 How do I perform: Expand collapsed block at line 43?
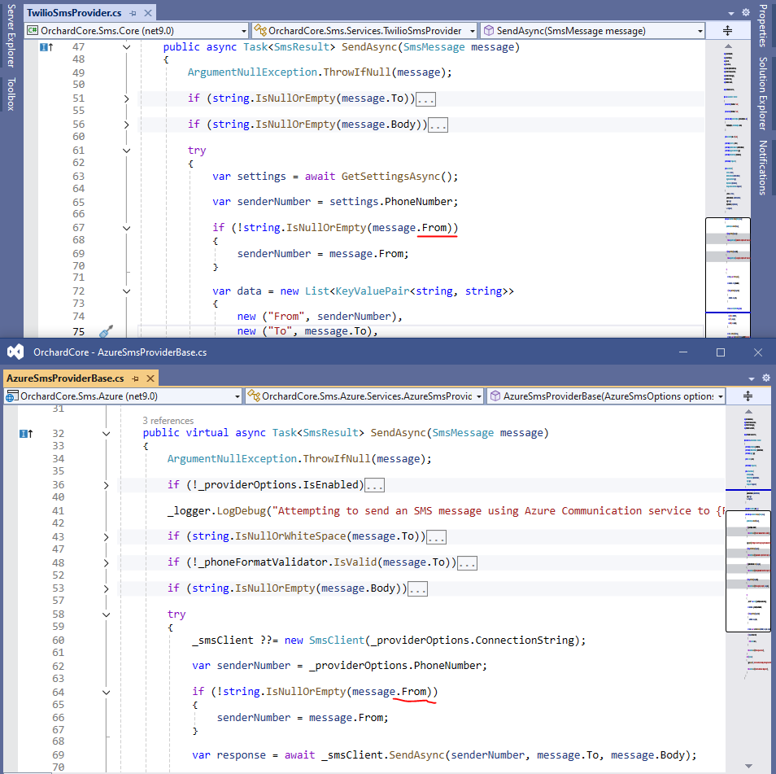pos(106,537)
